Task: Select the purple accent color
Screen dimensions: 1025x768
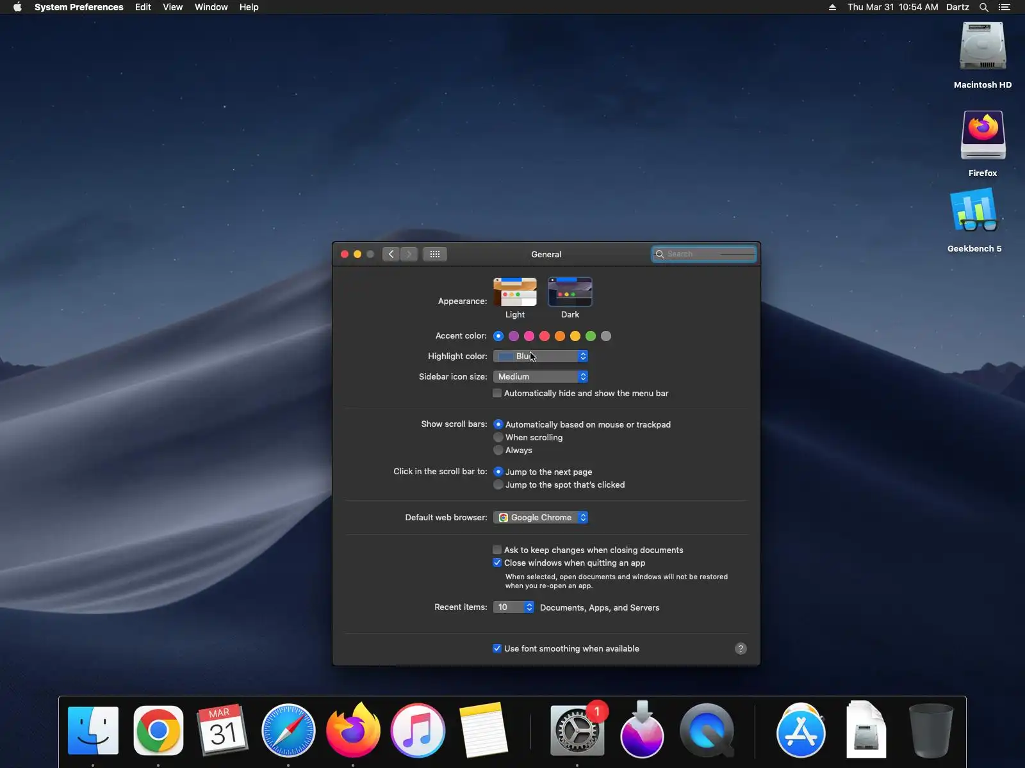Action: [514, 336]
